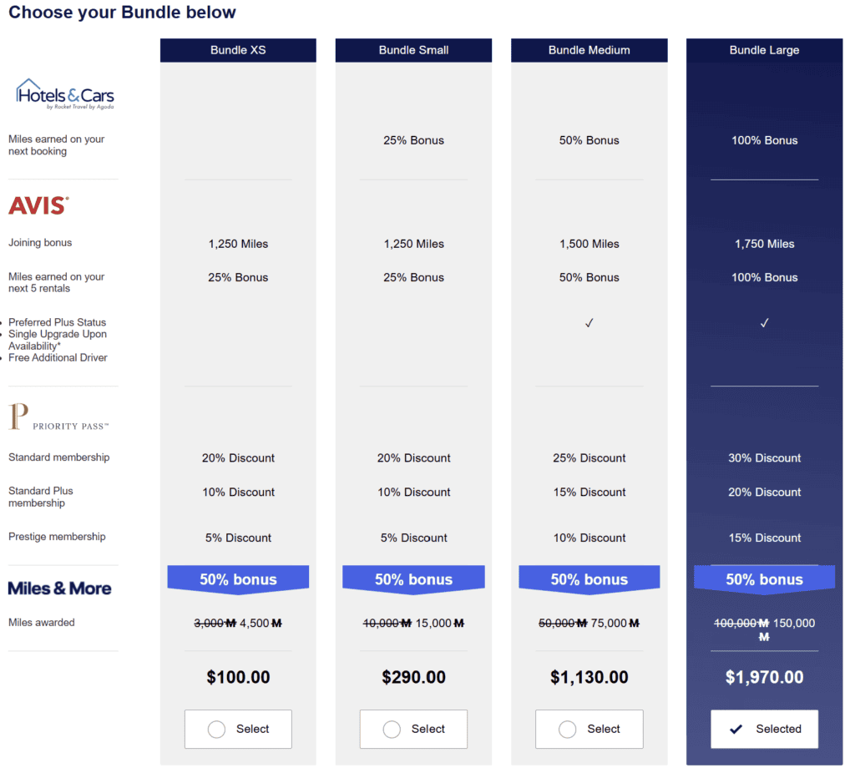Select the Bundle Small radio button
This screenshot has height=773, width=855.
click(391, 728)
